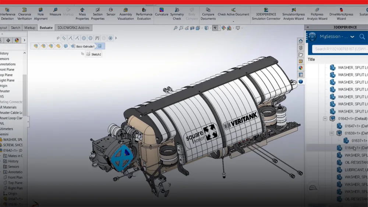
Task: Select Mates in item under 01642
Action: (x=13, y=156)
